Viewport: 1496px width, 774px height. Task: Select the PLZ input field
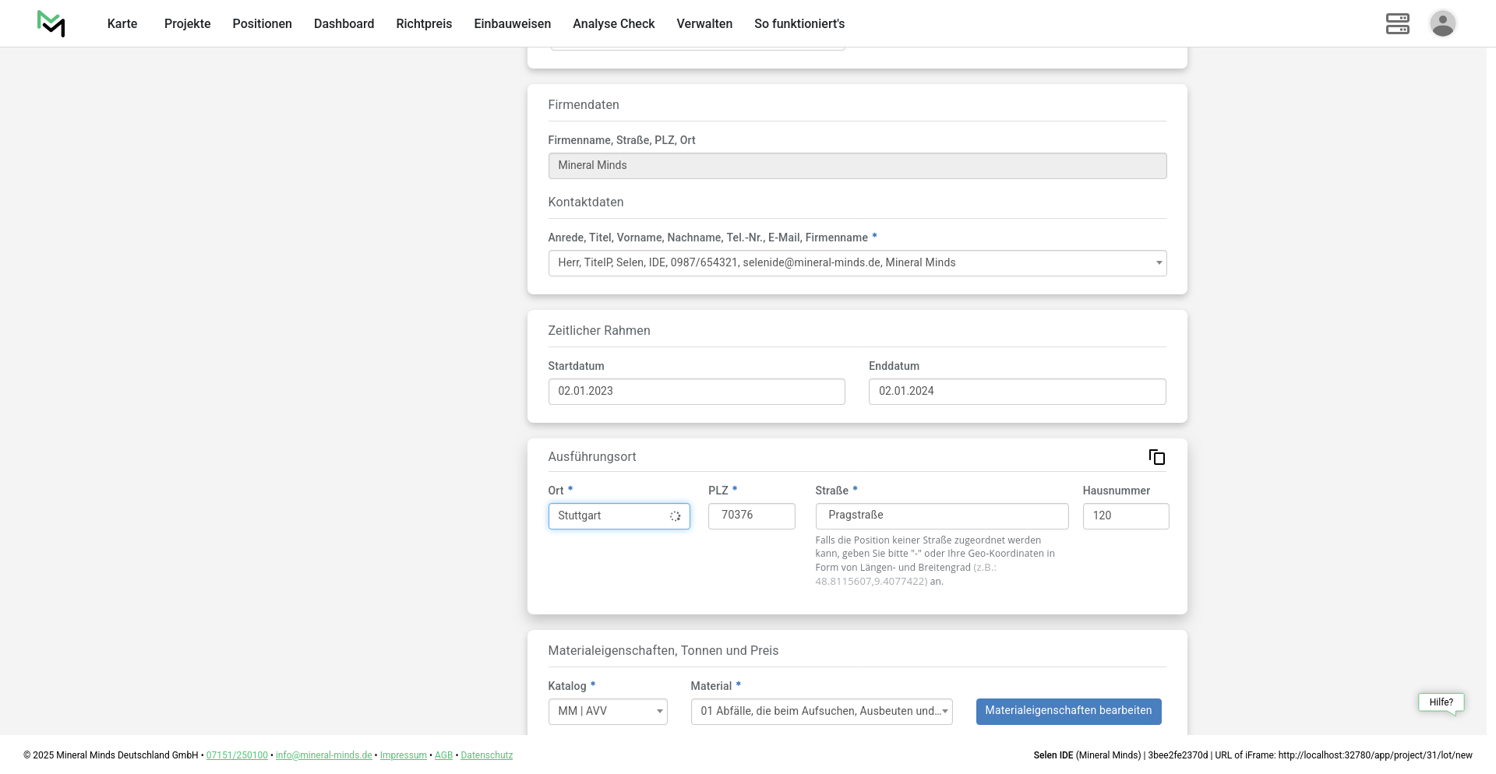click(751, 516)
